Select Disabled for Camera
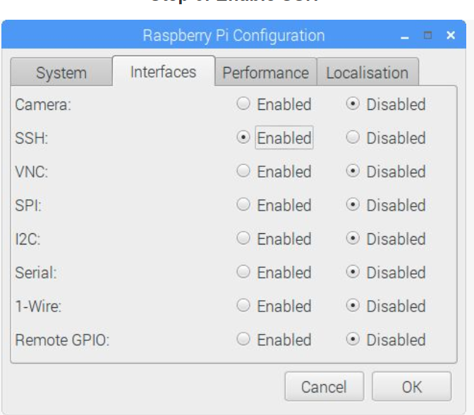The height and width of the screenshot is (415, 474). click(353, 104)
